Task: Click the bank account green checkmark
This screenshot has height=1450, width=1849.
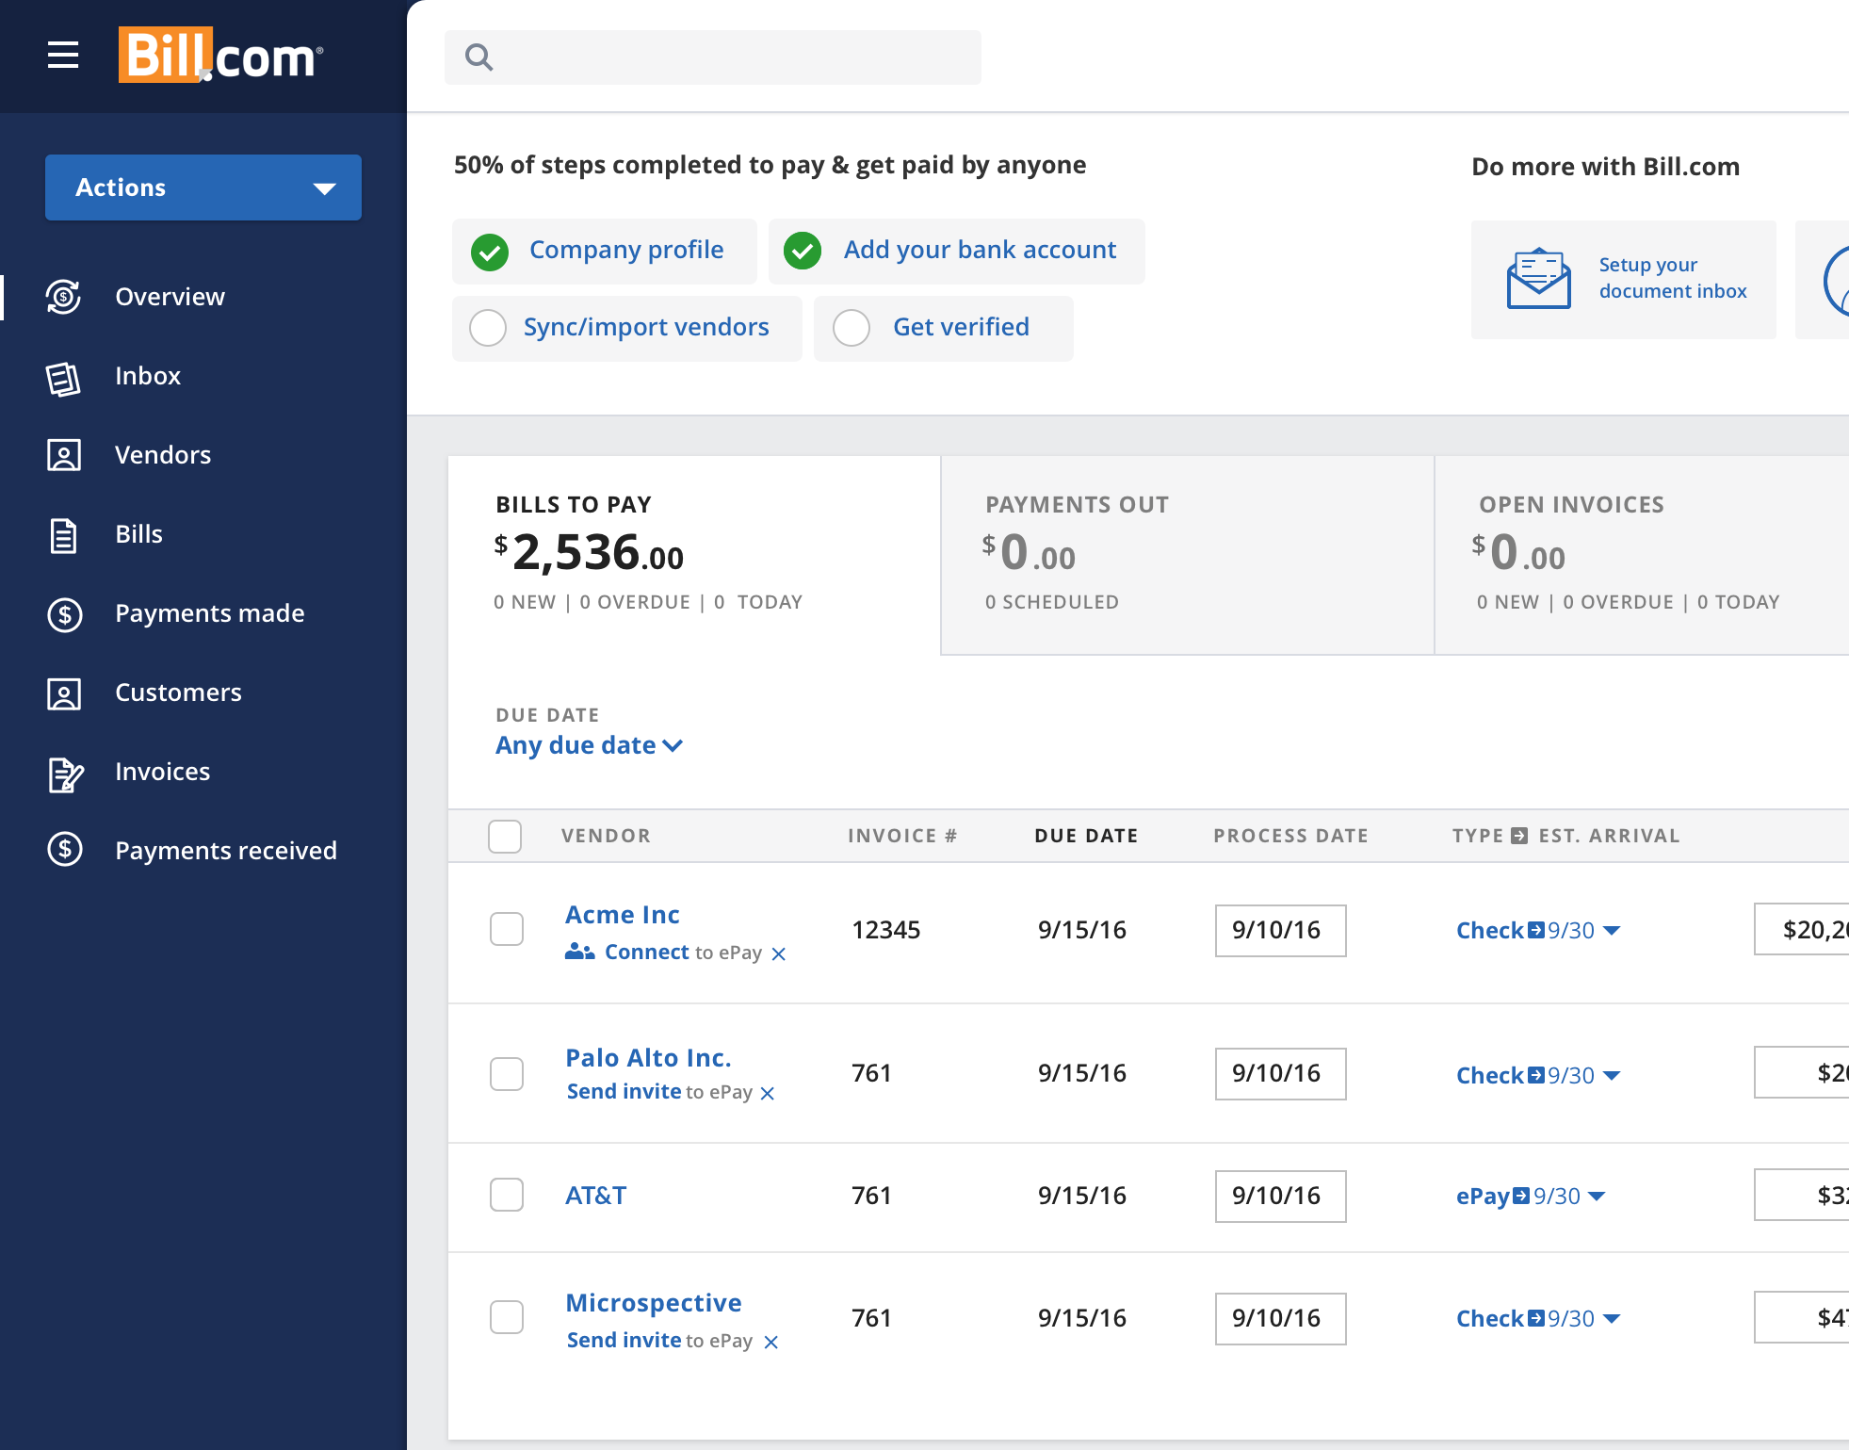Action: click(803, 251)
